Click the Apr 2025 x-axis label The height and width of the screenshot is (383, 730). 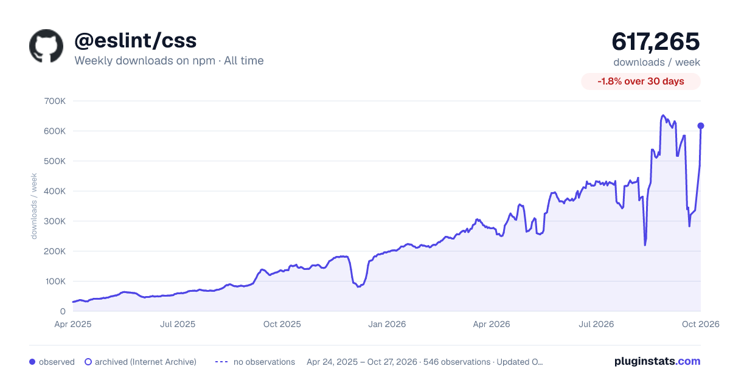(73, 324)
